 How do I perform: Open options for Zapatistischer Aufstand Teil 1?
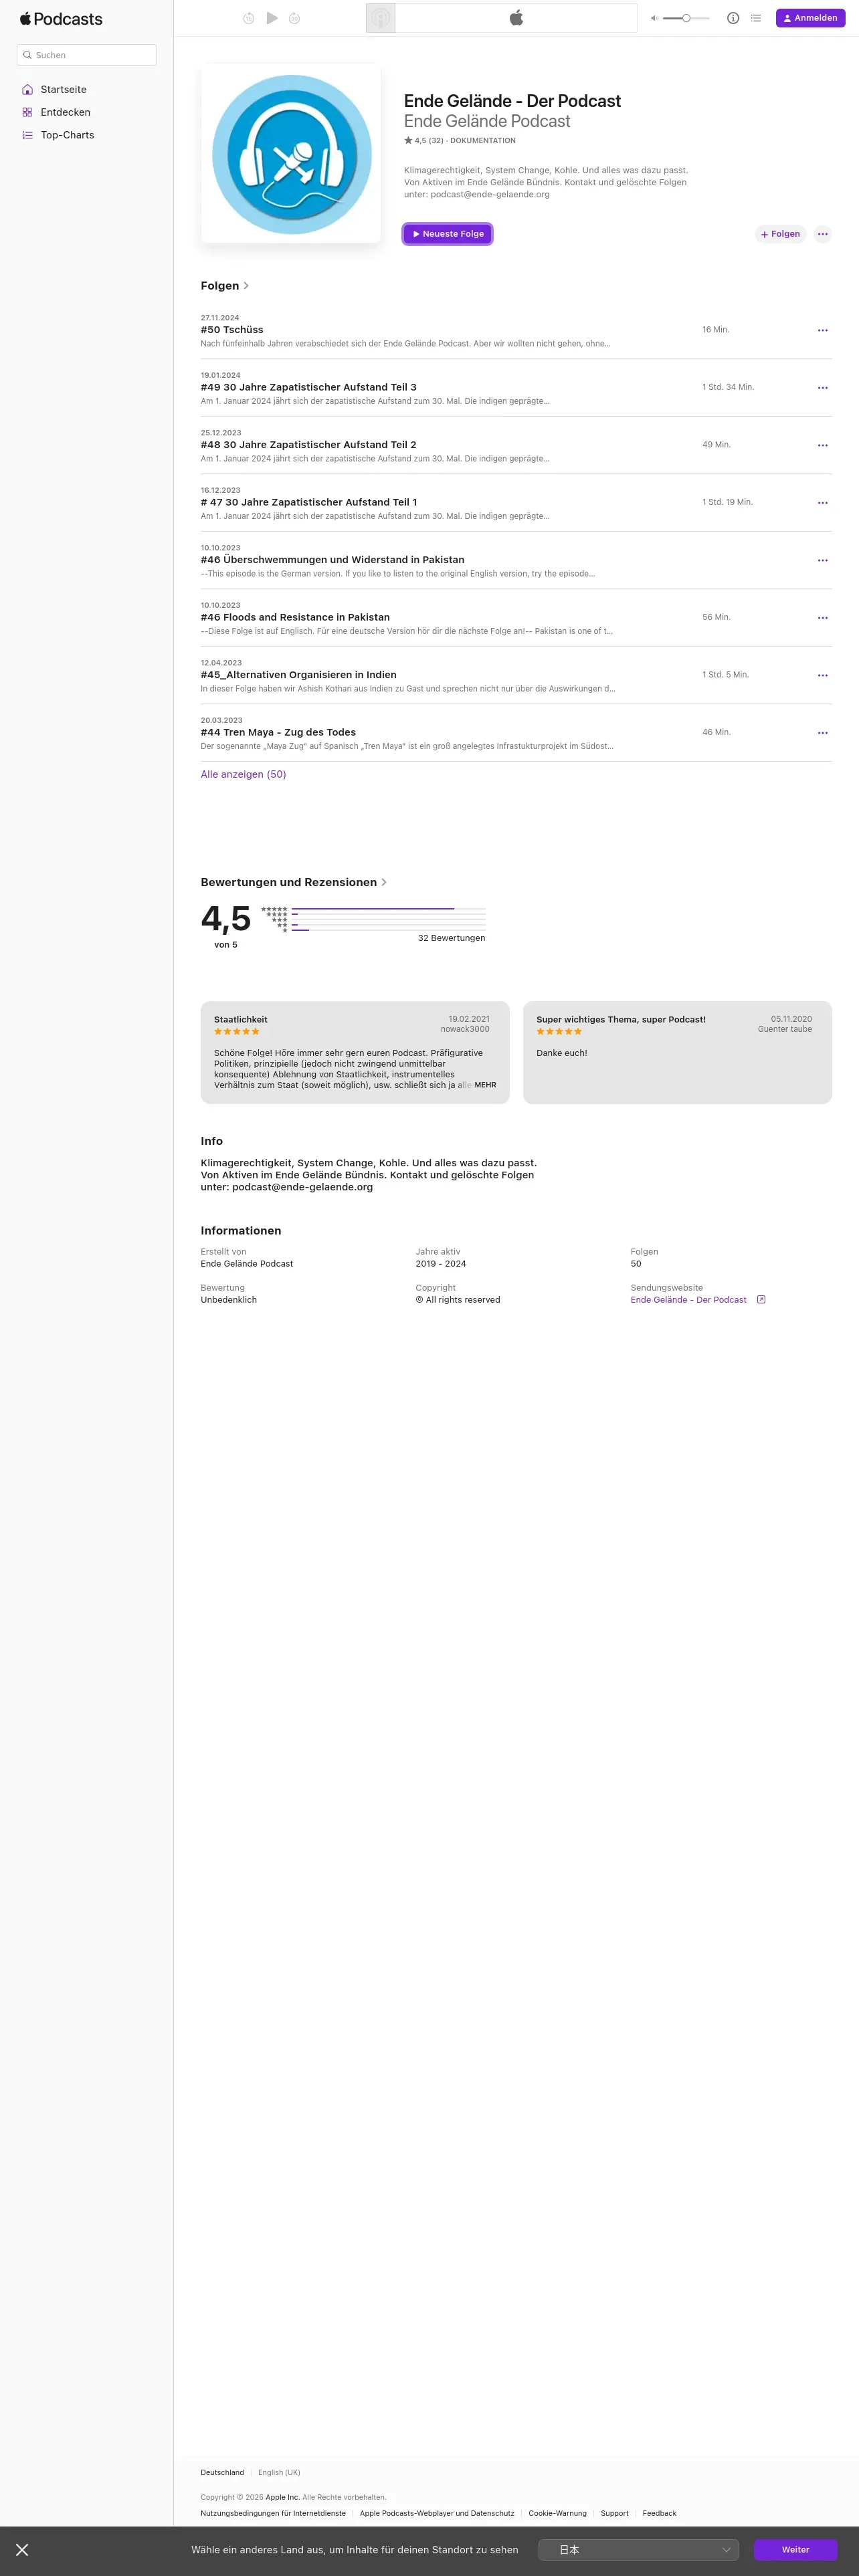[x=822, y=503]
